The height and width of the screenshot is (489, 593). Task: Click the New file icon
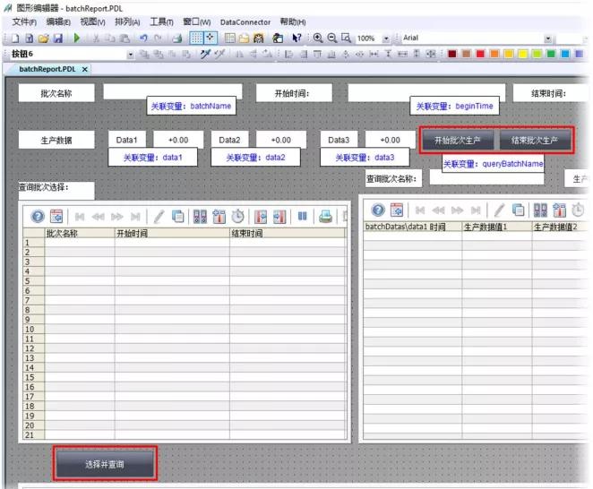[x=15, y=39]
